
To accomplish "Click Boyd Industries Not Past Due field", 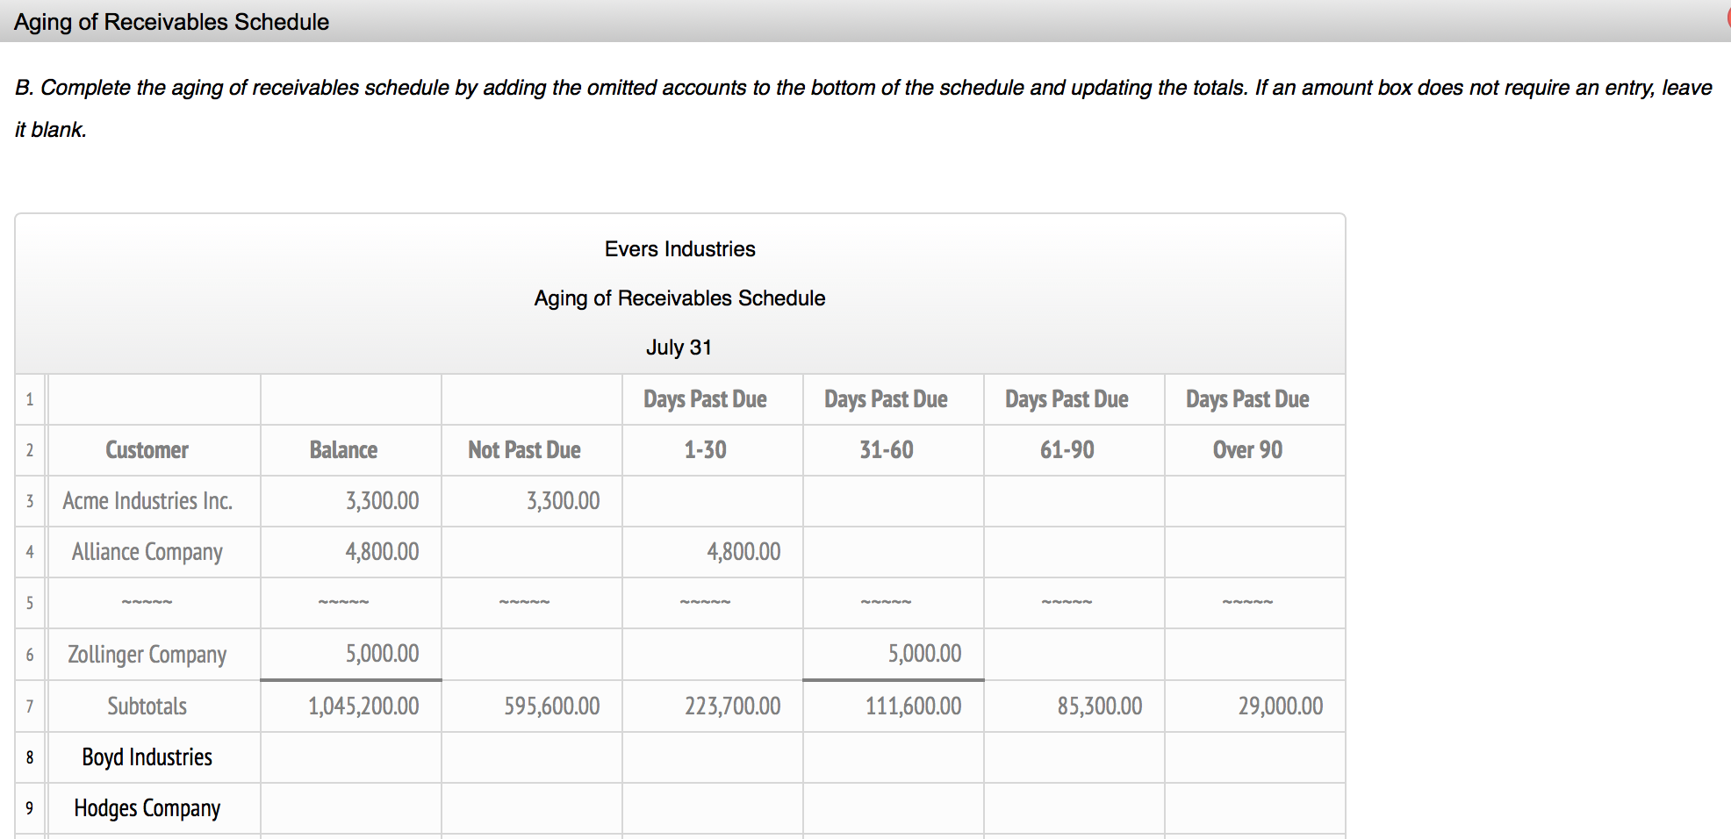I will pyautogui.click(x=532, y=757).
